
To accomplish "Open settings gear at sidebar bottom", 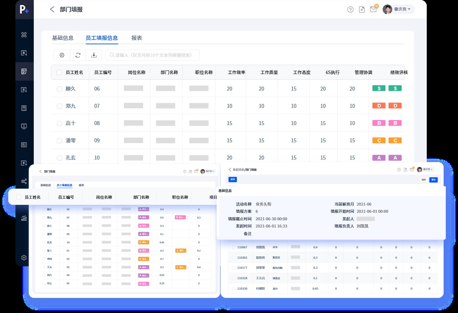I will coord(24,258).
